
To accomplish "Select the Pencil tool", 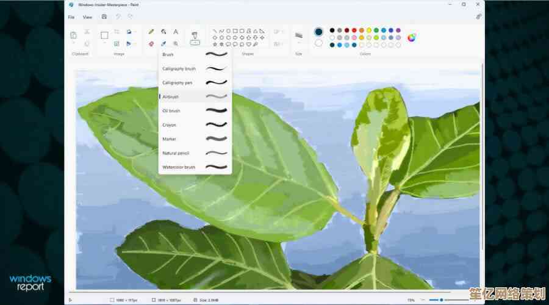I will tap(151, 32).
